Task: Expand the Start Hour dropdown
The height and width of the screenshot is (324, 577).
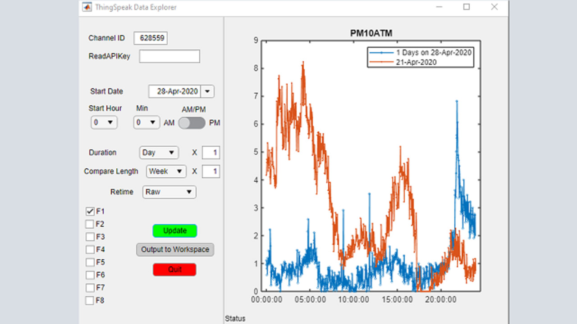Action: [104, 122]
